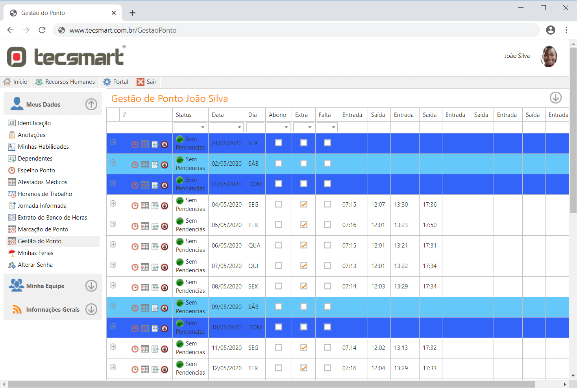Toggle the Extra checkbox for 11/05/2020

click(x=304, y=347)
